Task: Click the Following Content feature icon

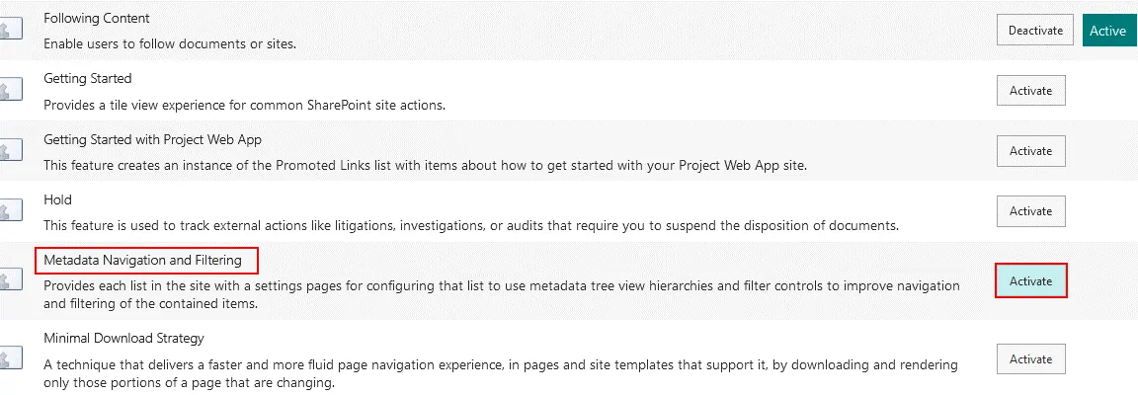Action: point(10,31)
